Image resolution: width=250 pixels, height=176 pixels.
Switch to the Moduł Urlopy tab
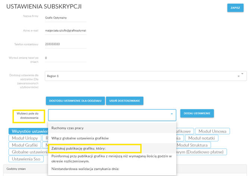[x=25, y=138]
